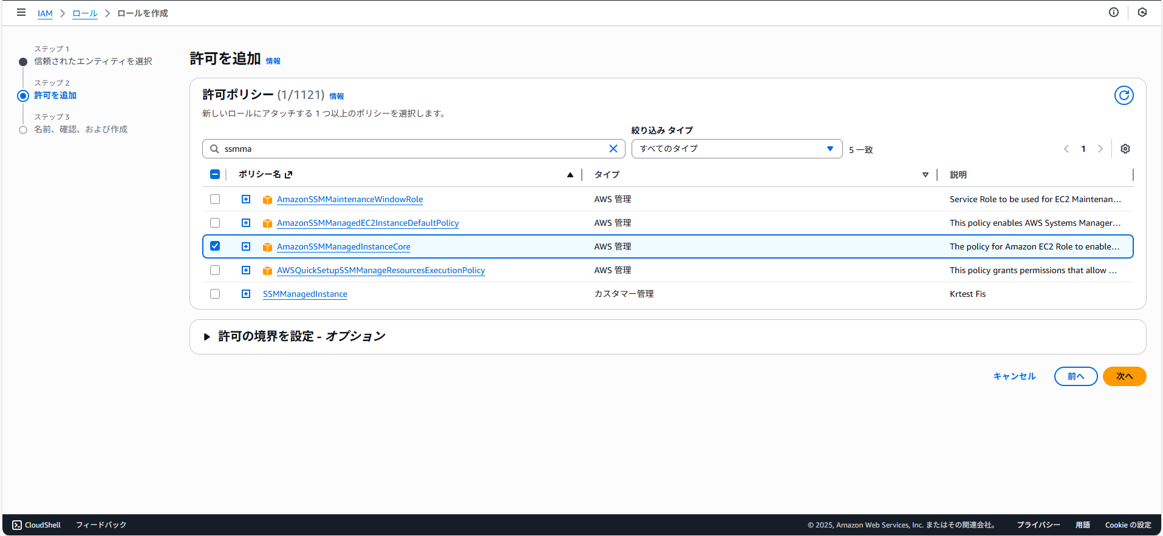
Task: Toggle the select-all policies checkbox
Action: pos(215,174)
